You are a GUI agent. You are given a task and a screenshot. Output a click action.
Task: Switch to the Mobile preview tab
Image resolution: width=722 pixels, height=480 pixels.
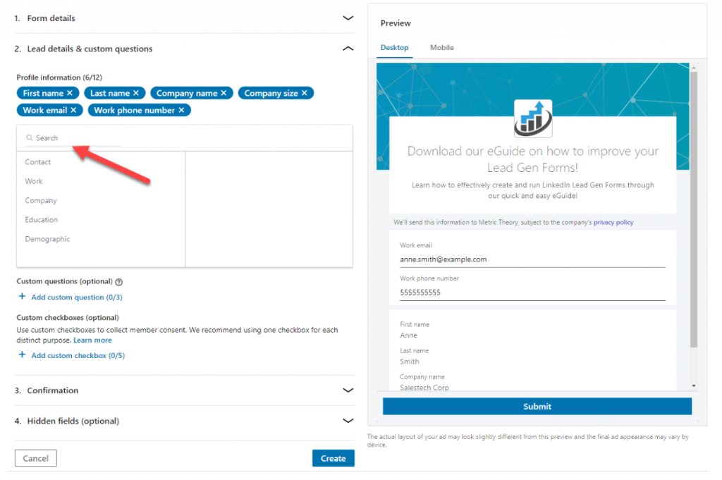[x=441, y=47]
